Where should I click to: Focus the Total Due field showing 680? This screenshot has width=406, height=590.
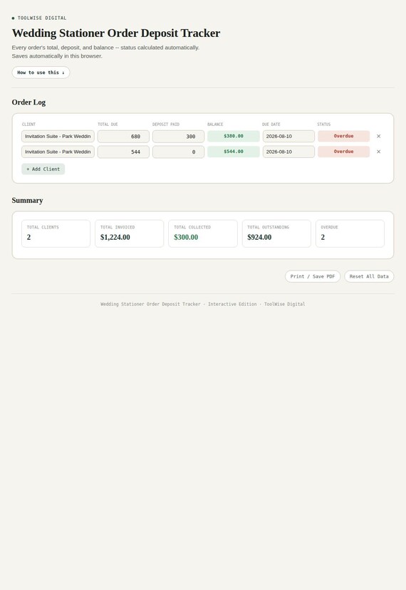point(123,136)
